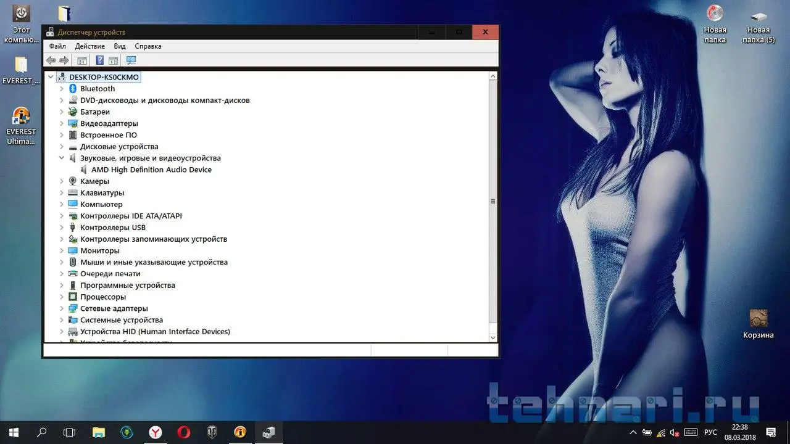Switch to the EVEREST taskbar icon
This screenshot has height=444, width=790.
(241, 432)
